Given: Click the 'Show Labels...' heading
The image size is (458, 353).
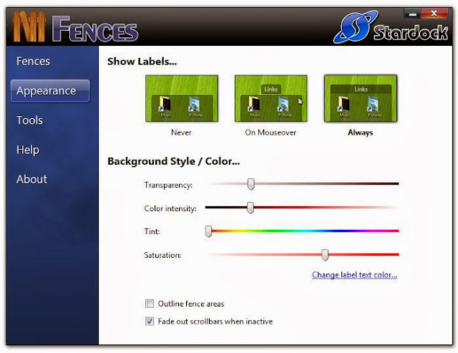Looking at the screenshot, I should coord(142,62).
